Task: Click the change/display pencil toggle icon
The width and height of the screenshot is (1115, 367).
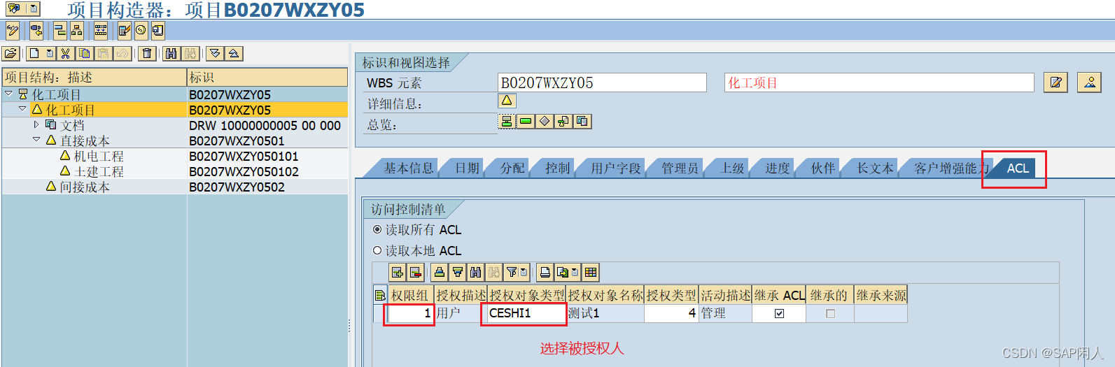Action: (13, 30)
